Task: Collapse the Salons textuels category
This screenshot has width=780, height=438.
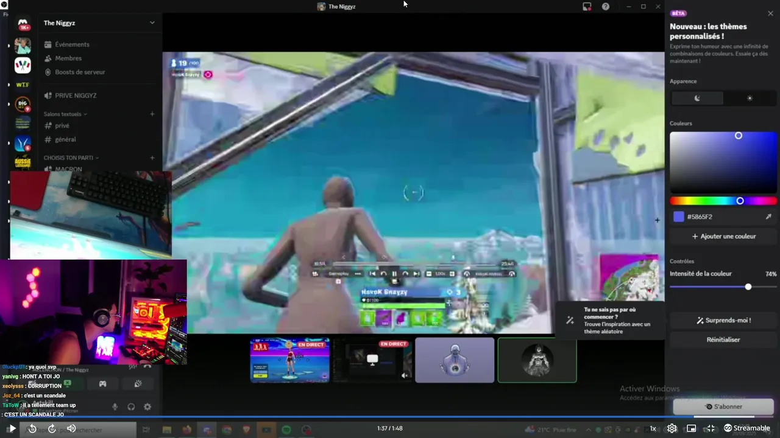Action: (x=65, y=114)
